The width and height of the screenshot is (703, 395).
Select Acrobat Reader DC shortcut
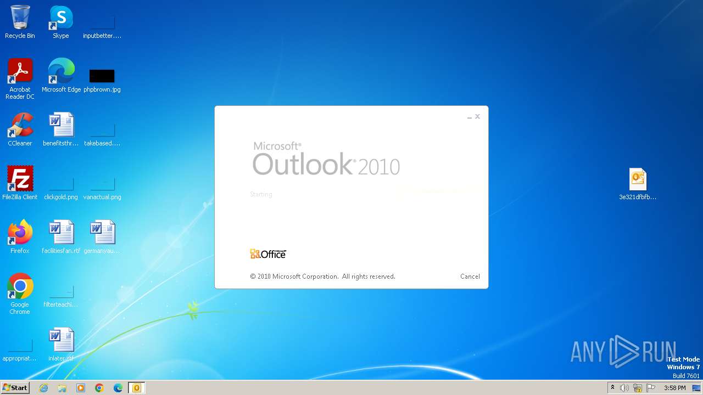pos(20,79)
